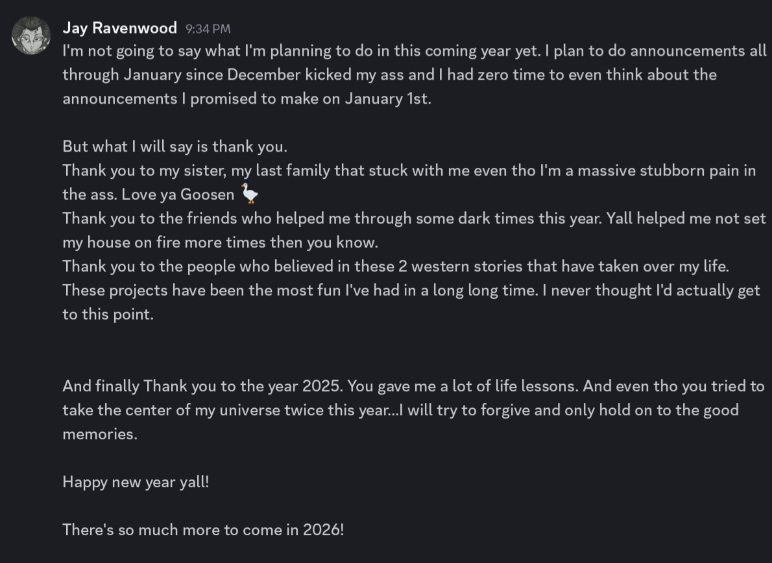Viewport: 772px width, 563px height.
Task: Click the 9:34 PM message timestamp
Action: (x=208, y=29)
